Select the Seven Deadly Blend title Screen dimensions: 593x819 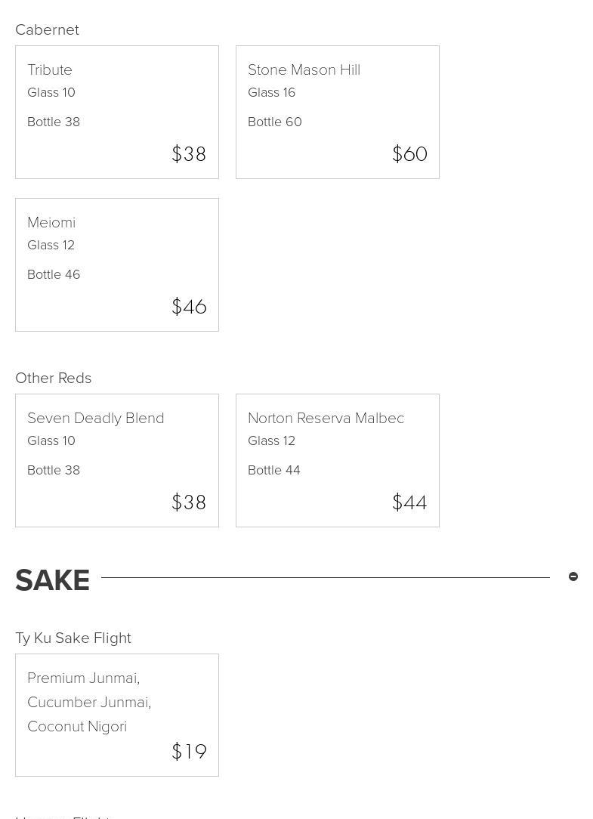[x=95, y=419]
